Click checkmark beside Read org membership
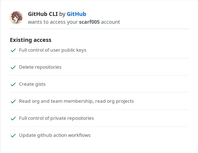198x153 pixels. [13, 101]
